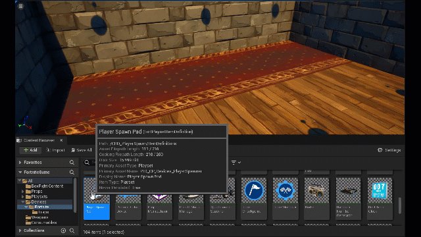Expand the Collections section
This screenshot has width=421, height=237.
20,230
